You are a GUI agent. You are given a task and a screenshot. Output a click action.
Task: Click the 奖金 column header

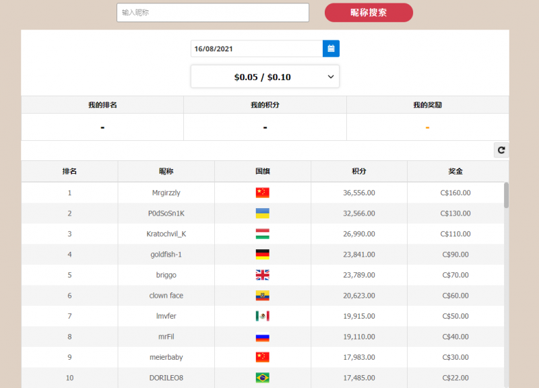point(455,171)
